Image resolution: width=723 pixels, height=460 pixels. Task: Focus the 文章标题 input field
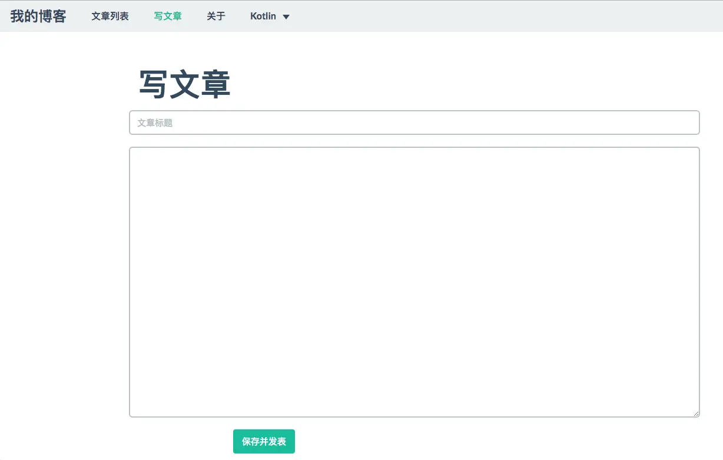[414, 123]
